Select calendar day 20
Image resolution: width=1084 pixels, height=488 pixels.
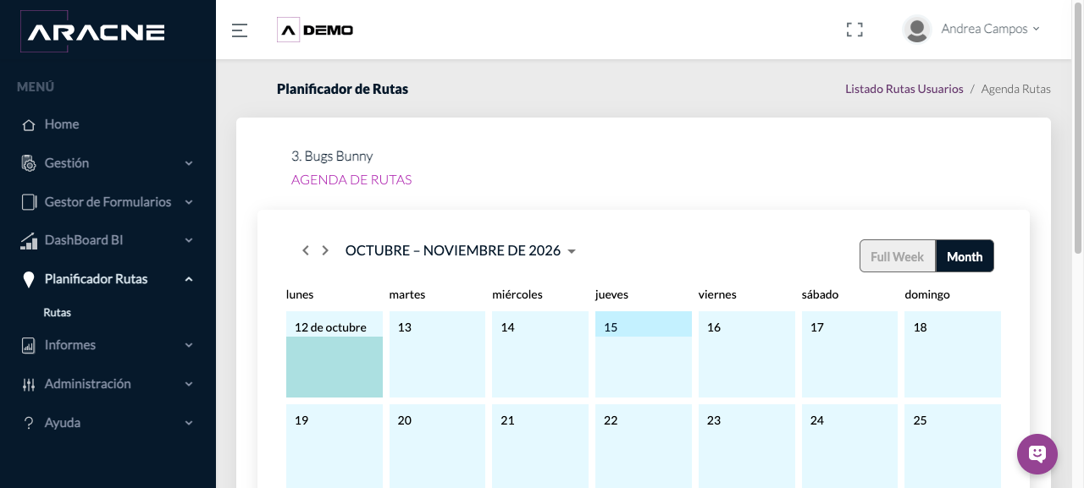(437, 446)
